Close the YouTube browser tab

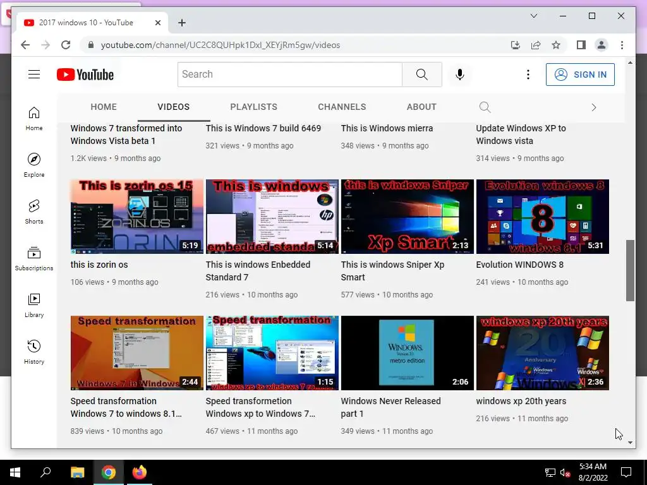(157, 23)
